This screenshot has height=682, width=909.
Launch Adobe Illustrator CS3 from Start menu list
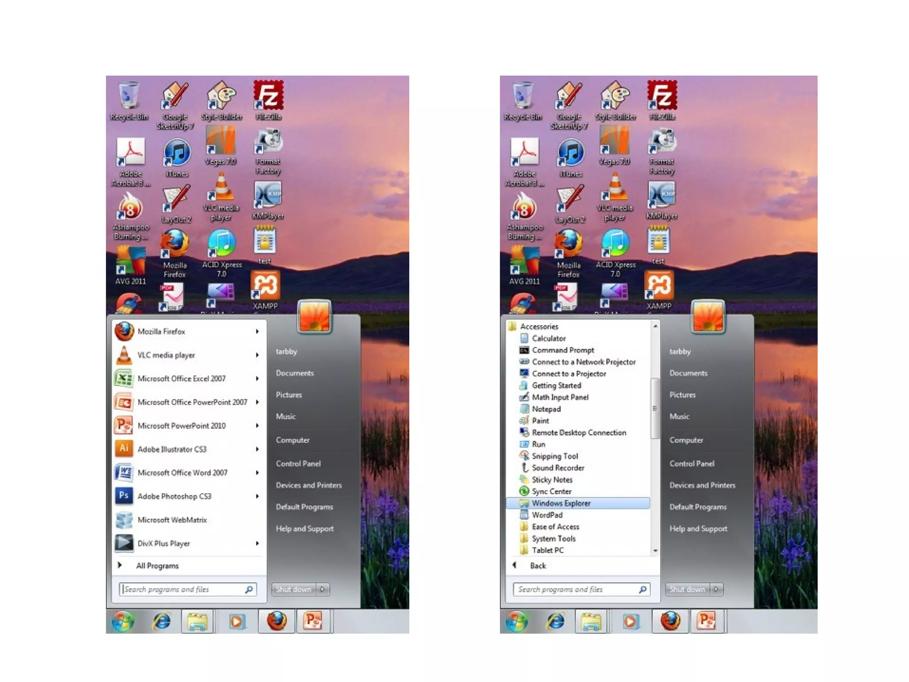point(172,449)
